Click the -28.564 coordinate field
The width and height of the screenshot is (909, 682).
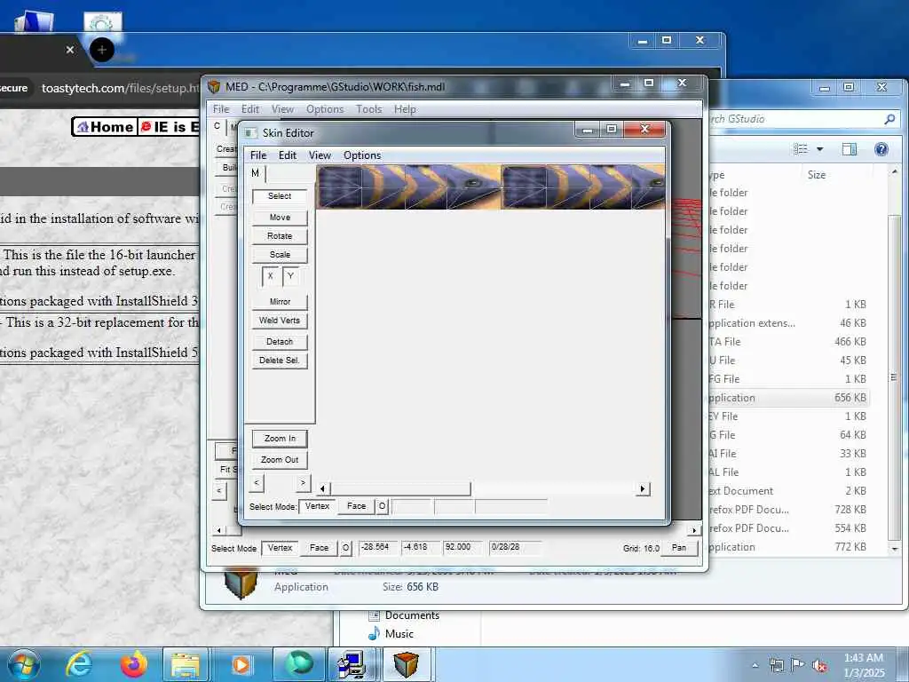click(x=378, y=547)
